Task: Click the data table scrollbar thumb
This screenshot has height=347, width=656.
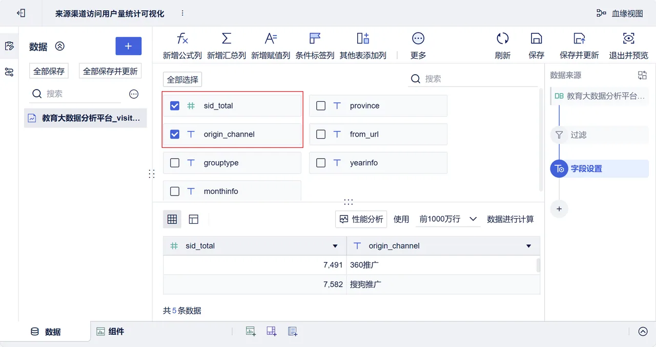Action: click(x=538, y=265)
